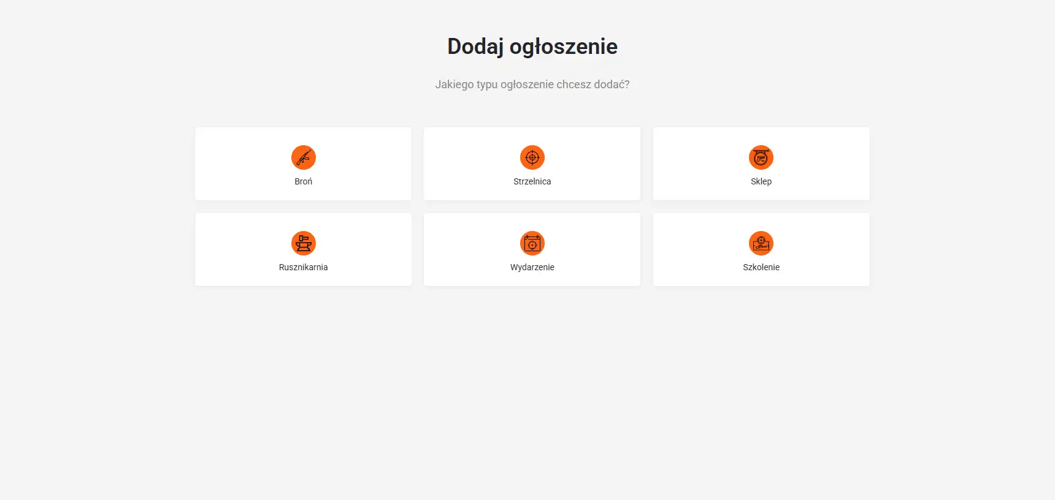Click the crosshair target icon for Strzelnica
Viewport: 1055px width, 500px height.
pos(532,157)
